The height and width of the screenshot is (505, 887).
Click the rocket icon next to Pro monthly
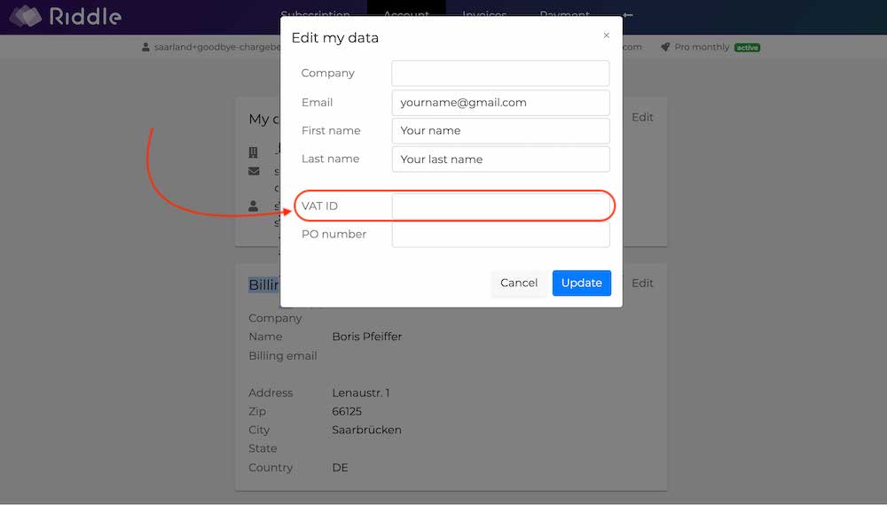click(x=664, y=48)
